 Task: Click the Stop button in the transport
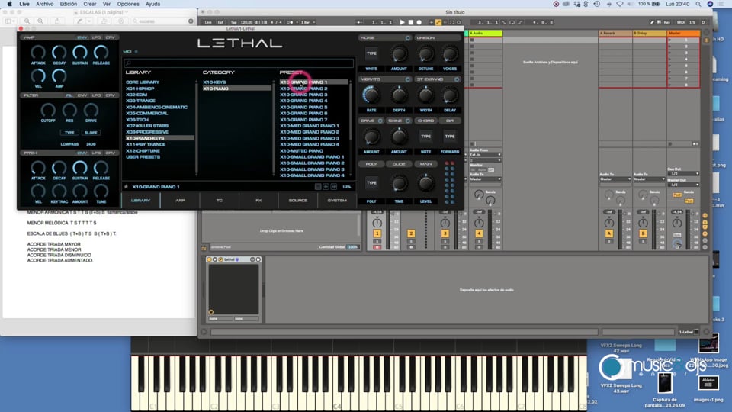tap(411, 22)
